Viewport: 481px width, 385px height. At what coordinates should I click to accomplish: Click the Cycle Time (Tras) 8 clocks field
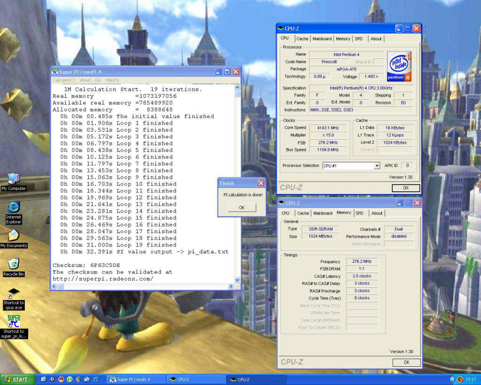(x=362, y=298)
